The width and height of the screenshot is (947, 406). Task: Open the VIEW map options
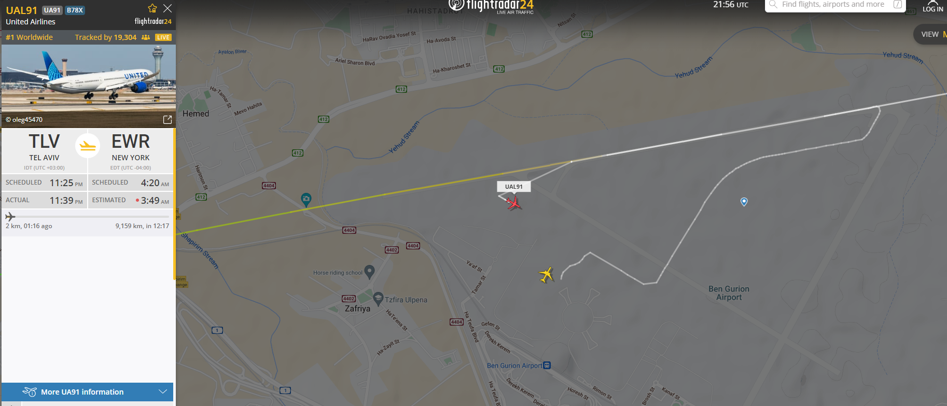(931, 34)
